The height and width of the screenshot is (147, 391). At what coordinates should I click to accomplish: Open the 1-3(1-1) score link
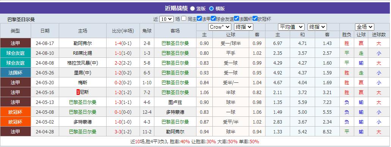pos(123,102)
